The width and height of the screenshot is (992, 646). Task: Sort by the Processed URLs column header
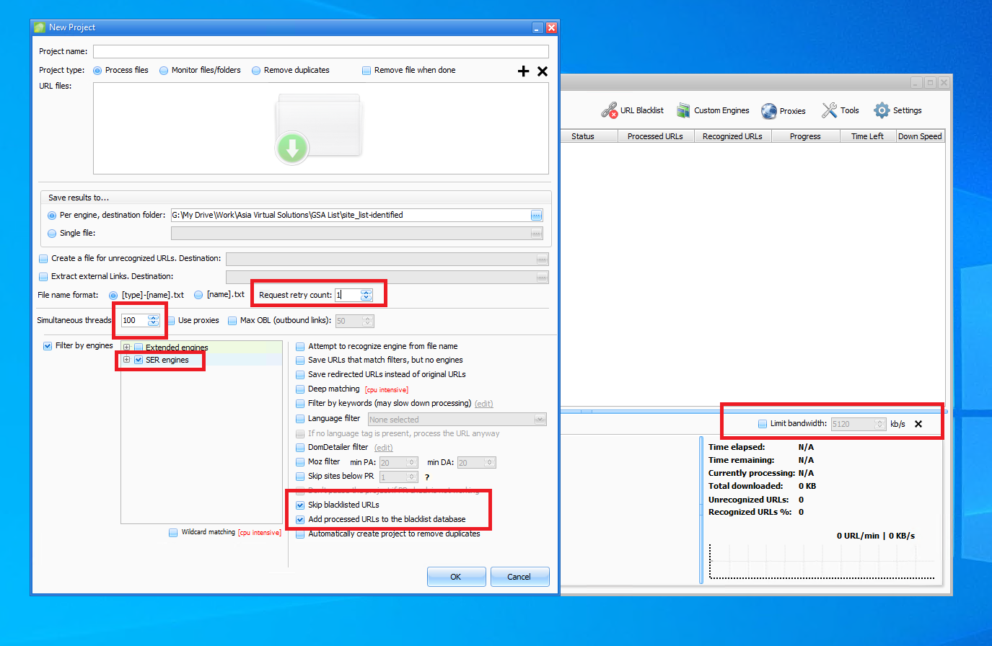(x=655, y=136)
